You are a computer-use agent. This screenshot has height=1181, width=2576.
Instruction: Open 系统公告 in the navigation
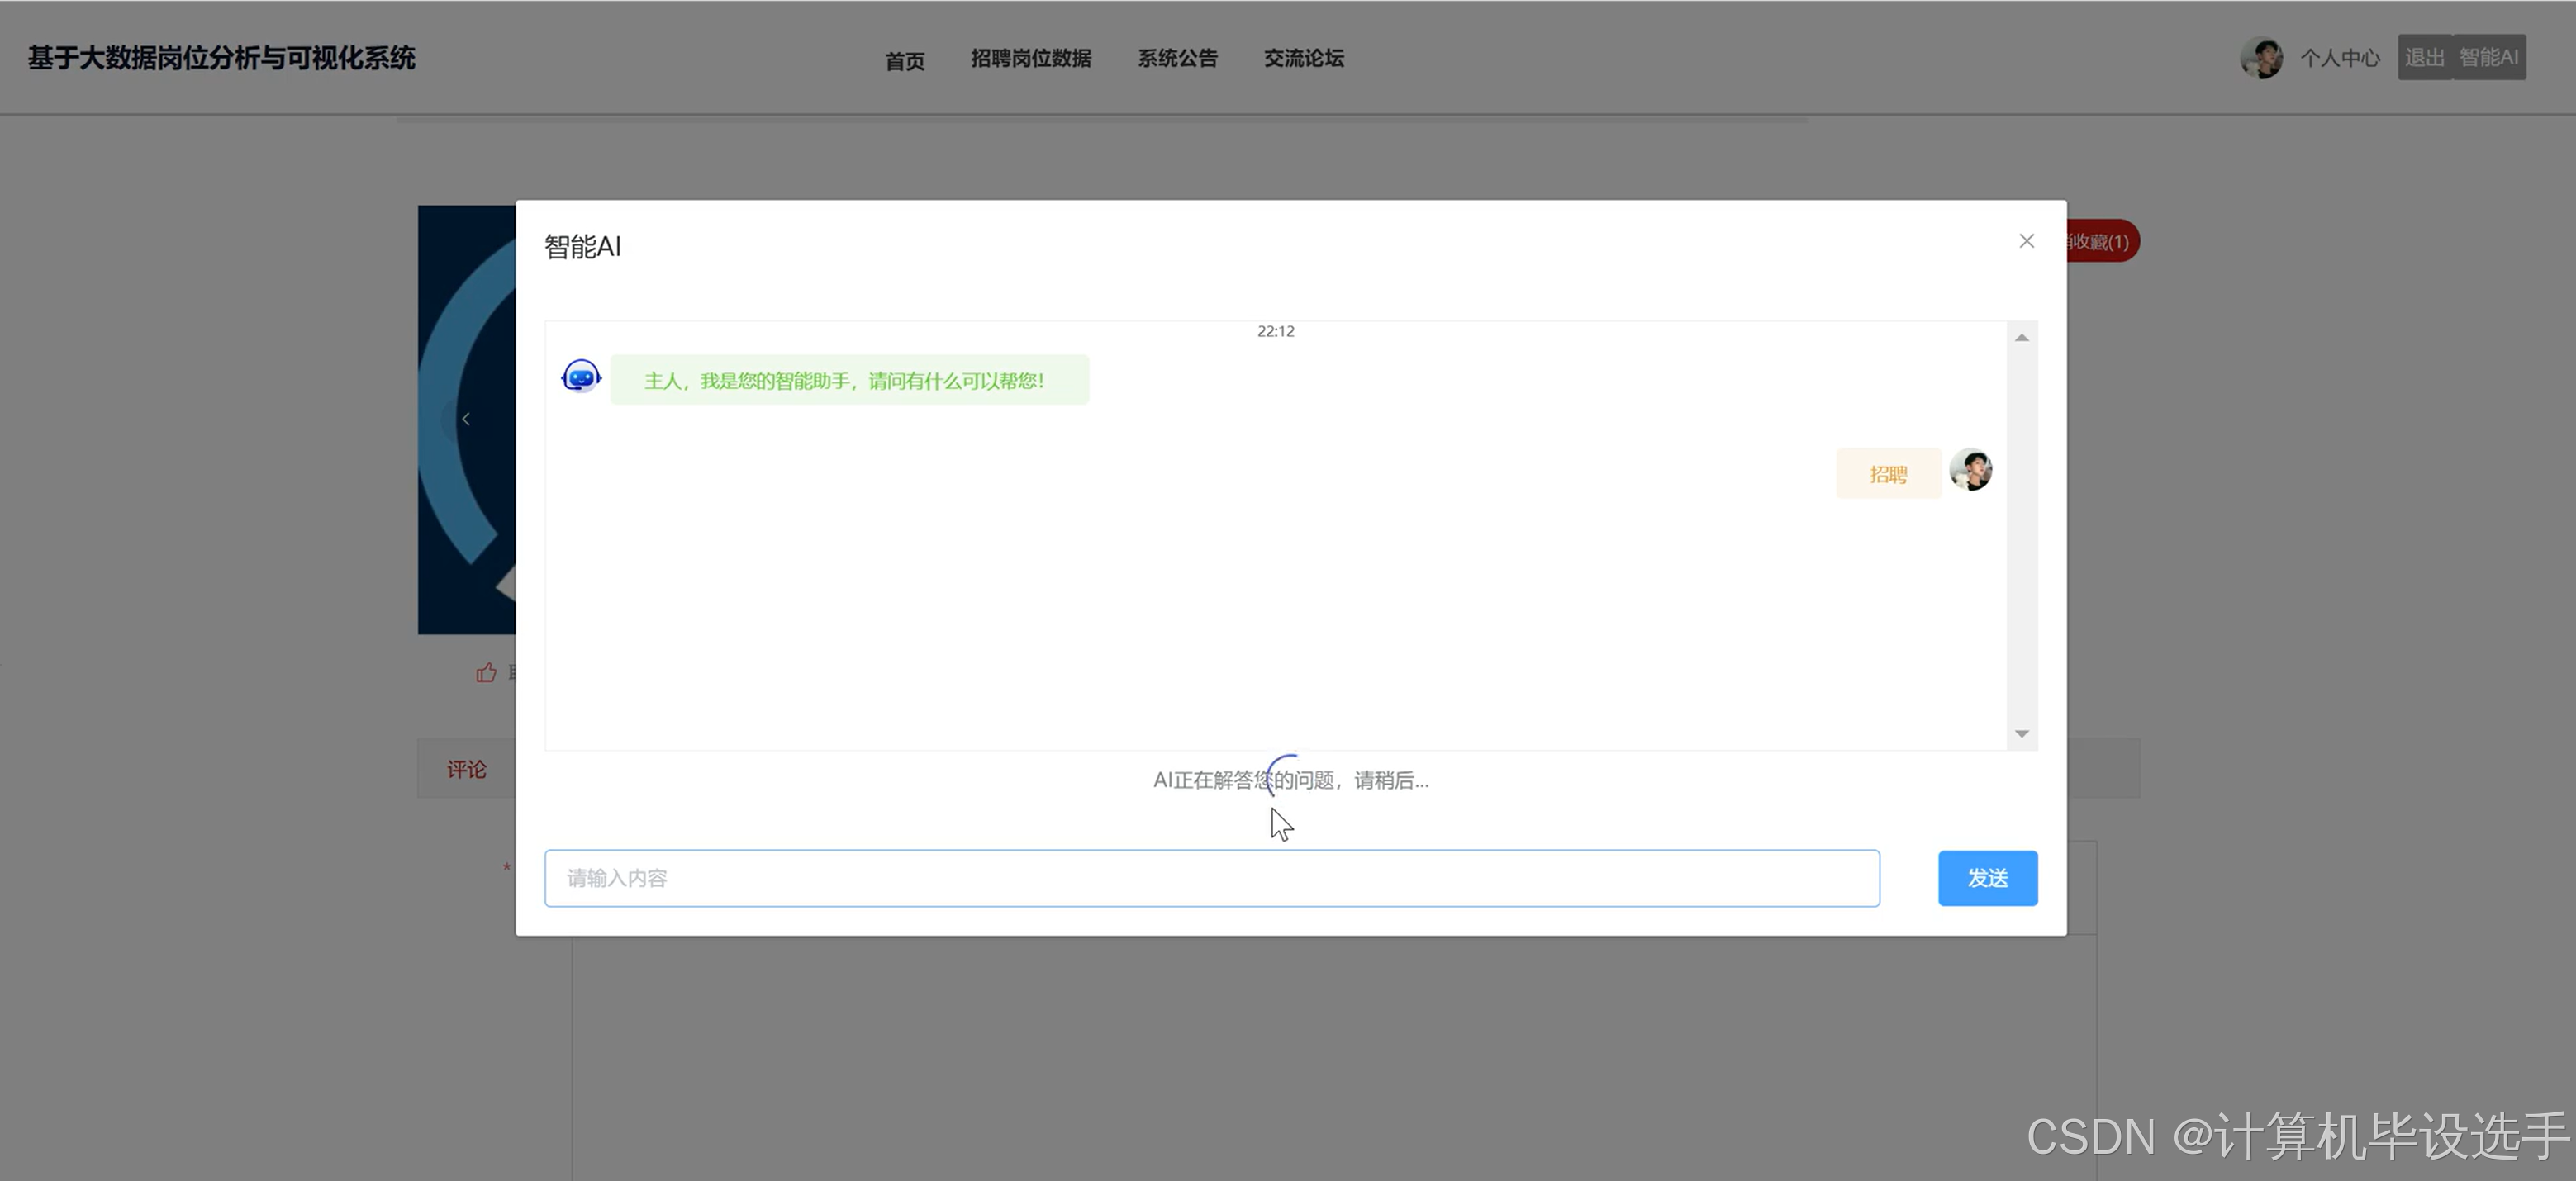[1177, 58]
